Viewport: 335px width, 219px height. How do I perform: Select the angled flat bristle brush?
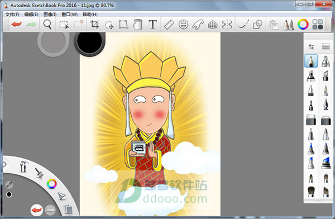click(326, 192)
